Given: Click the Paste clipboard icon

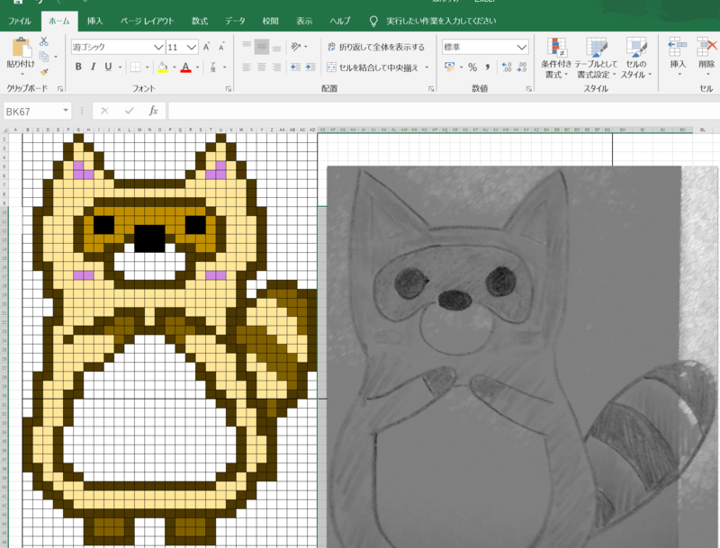Looking at the screenshot, I should [21, 48].
